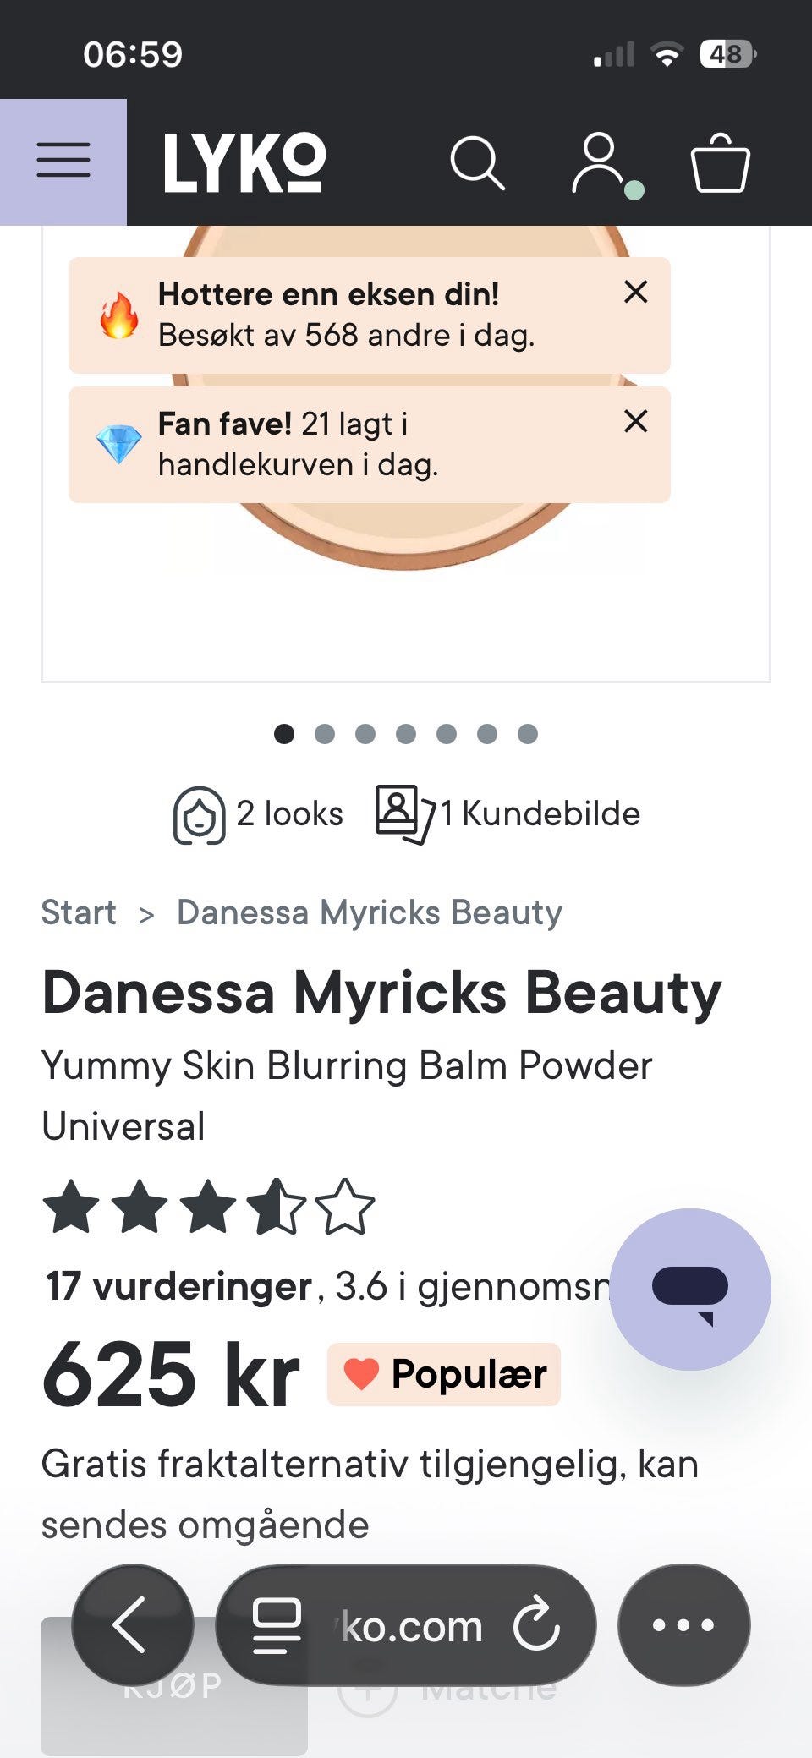The height and width of the screenshot is (1758, 812).
Task: Open the search magnifier icon
Action: pos(478,162)
